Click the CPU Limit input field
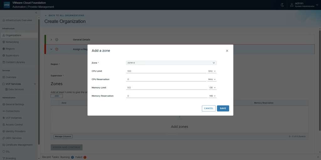 (x=166, y=71)
